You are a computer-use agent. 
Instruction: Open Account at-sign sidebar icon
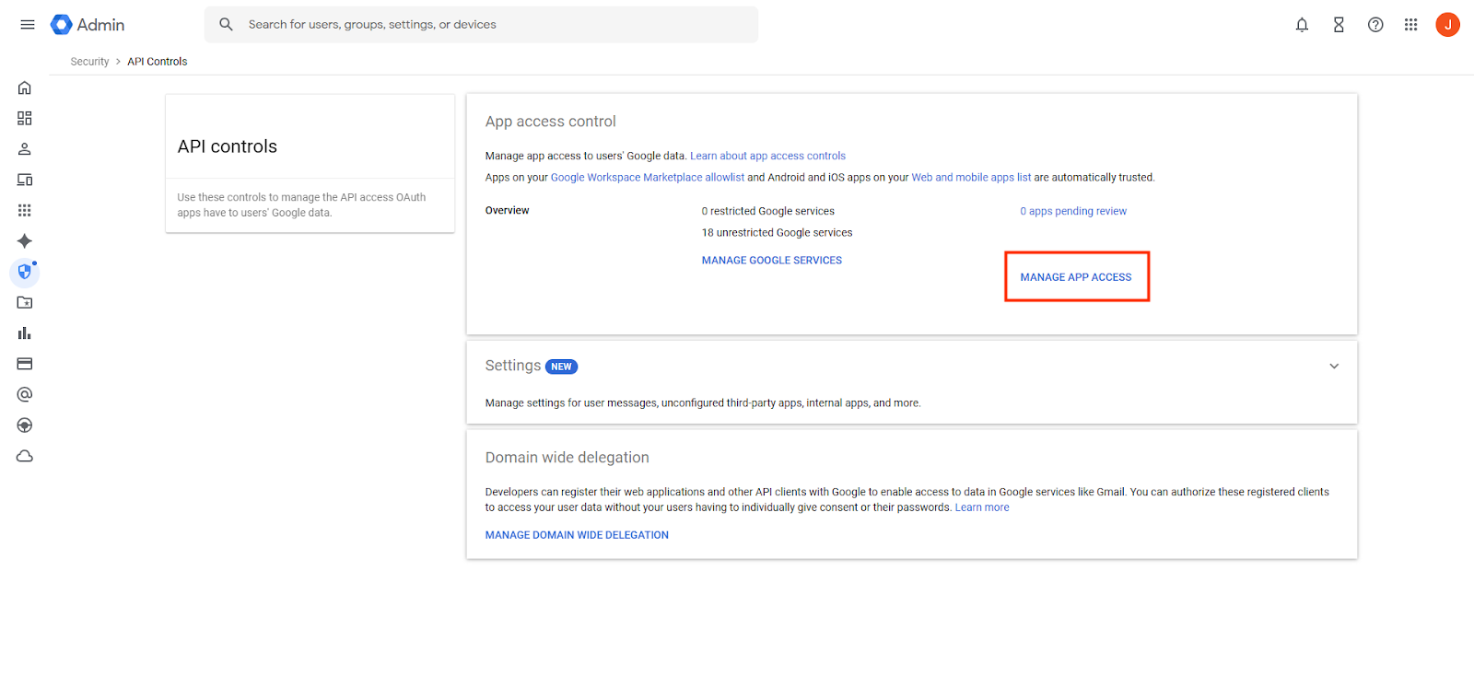(25, 394)
